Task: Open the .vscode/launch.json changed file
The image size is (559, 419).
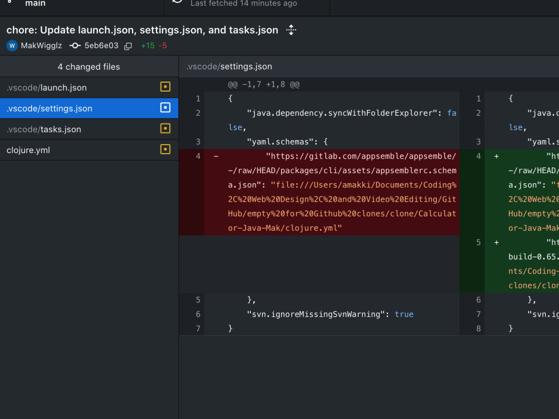Action: point(89,88)
